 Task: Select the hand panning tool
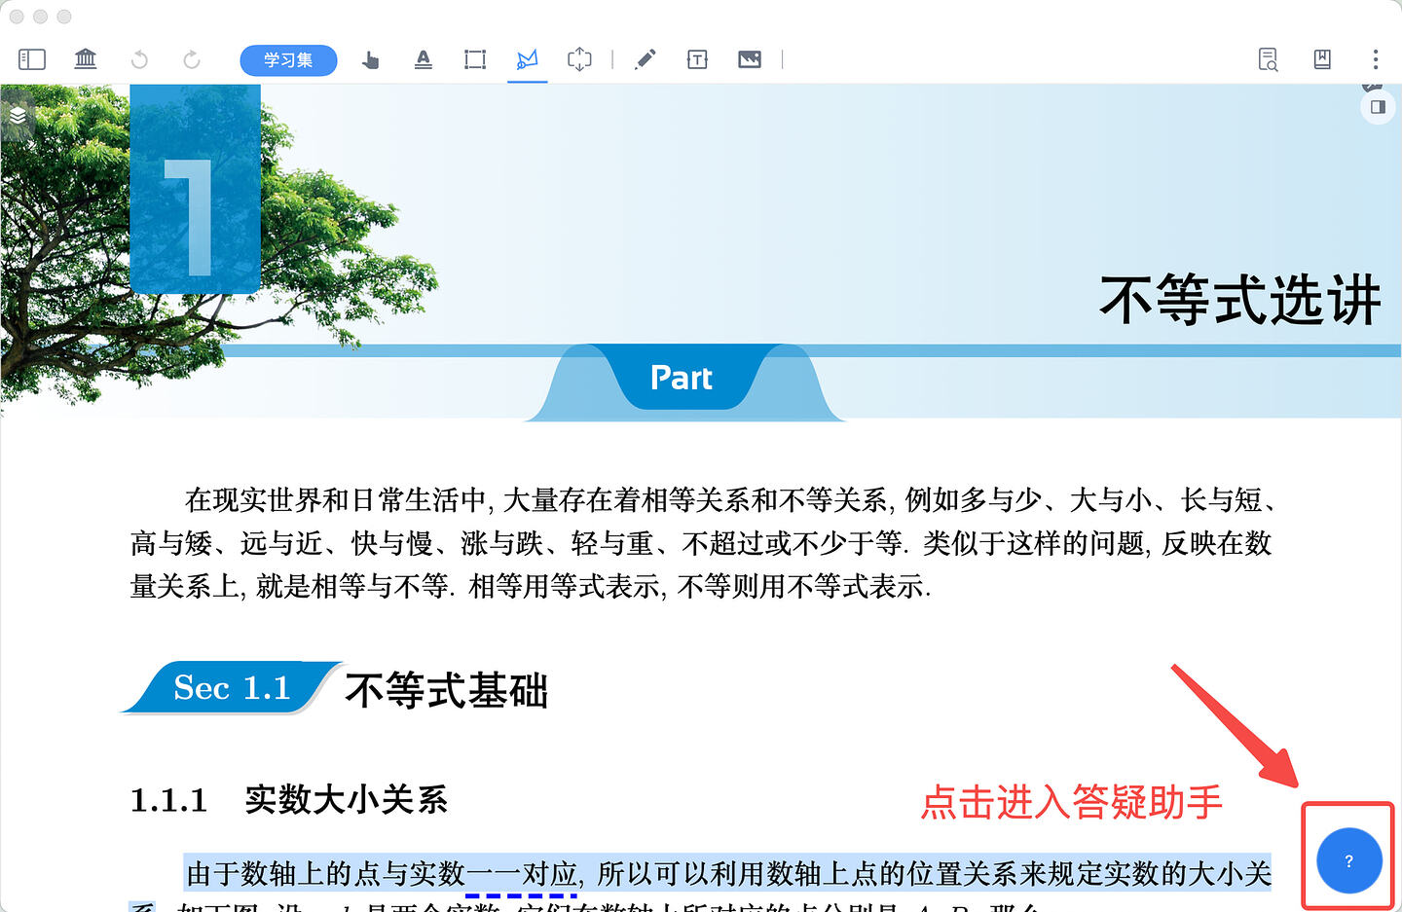[x=370, y=59]
